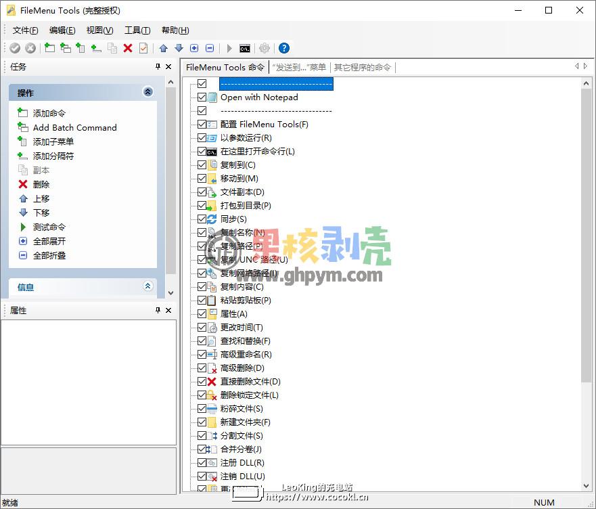596x509 pixels.
Task: Click the 测试命令 link
Action: tap(49, 227)
